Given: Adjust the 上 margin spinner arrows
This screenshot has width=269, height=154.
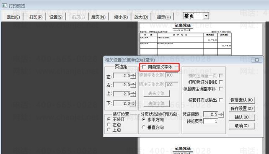Looking at the screenshot, I should (x=133, y=94).
